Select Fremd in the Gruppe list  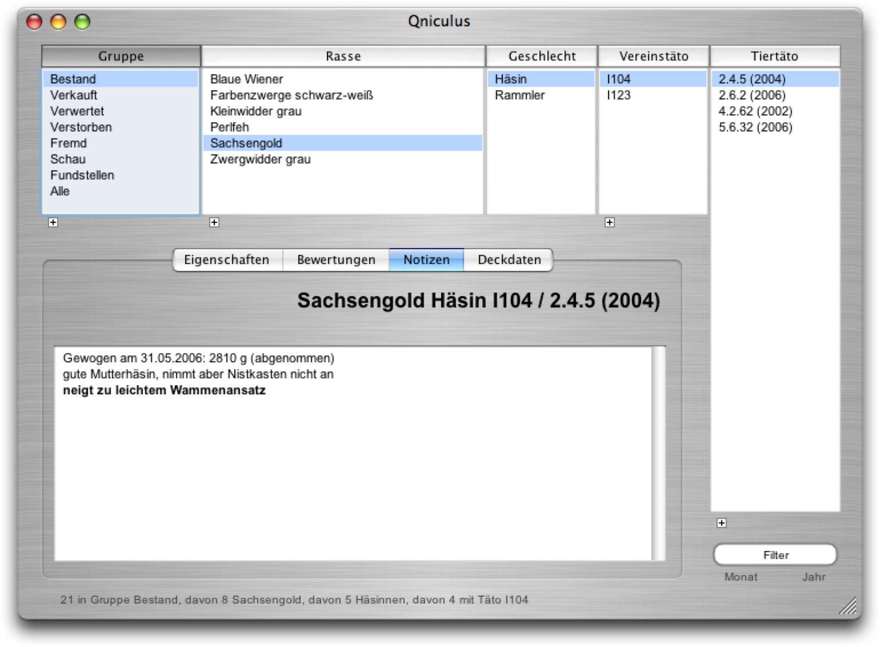pyautogui.click(x=121, y=143)
